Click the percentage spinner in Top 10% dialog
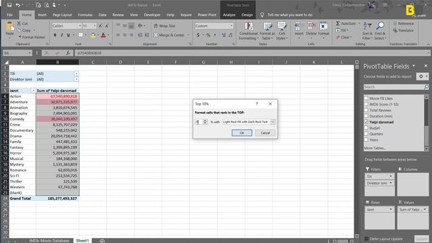The image size is (432, 243). [x=205, y=122]
